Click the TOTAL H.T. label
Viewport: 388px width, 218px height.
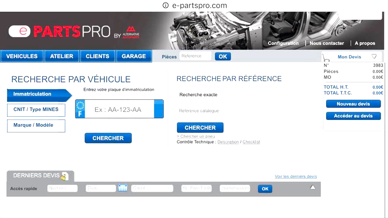pos(336,87)
